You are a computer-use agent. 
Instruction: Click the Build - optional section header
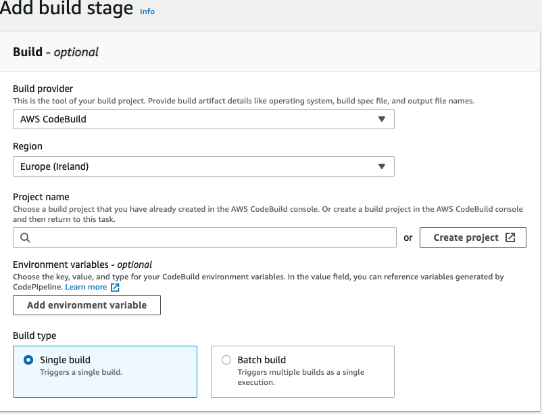tap(55, 52)
